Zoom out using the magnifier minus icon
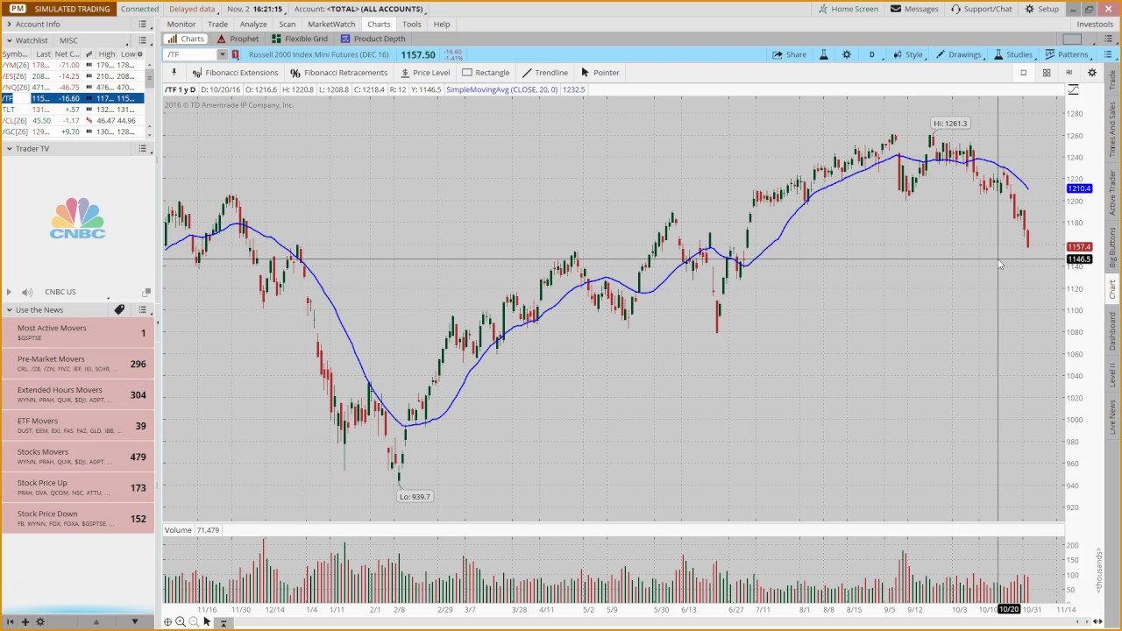The width and height of the screenshot is (1122, 631). 194,621
